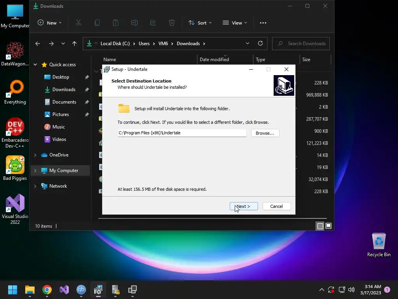Select Network in navigation pane
Screen dimensions: 398x299
[58, 186]
